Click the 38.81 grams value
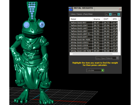Viewport: 140px width, 105px height. [96, 42]
